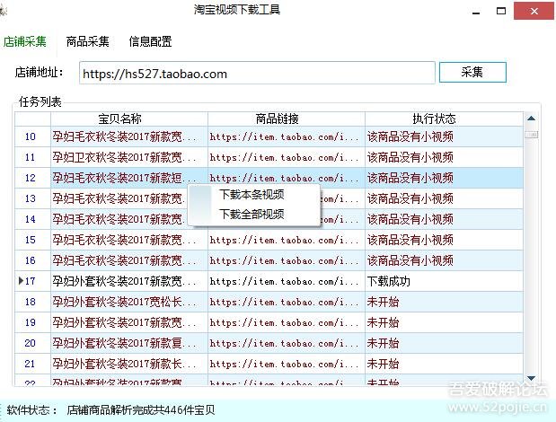The width and height of the screenshot is (556, 422).
Task: Select row number 14 header
Action: pos(32,219)
